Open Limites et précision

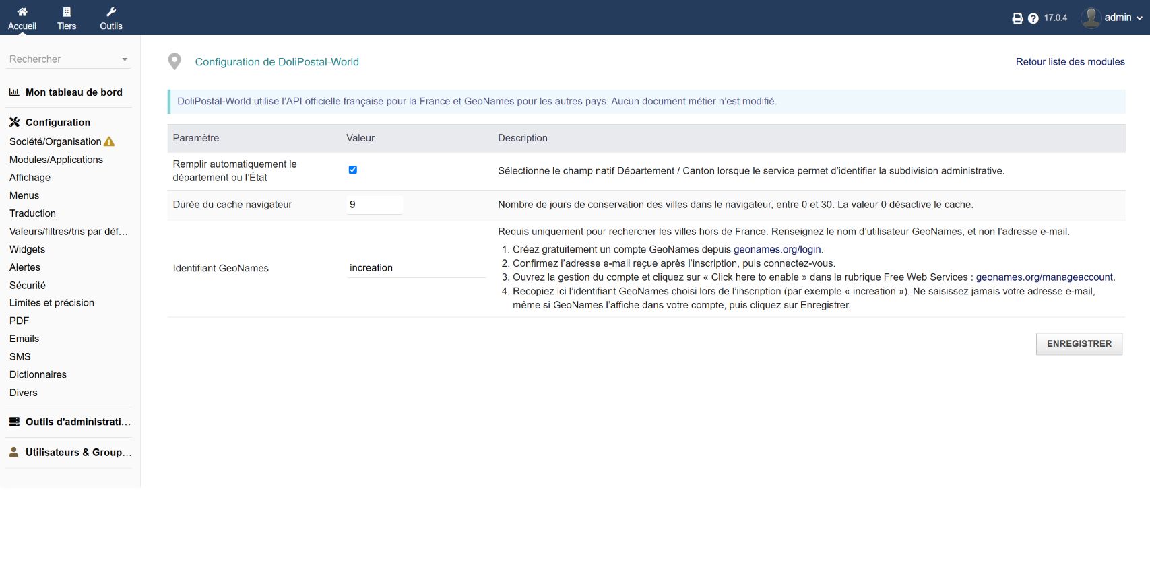pos(52,303)
